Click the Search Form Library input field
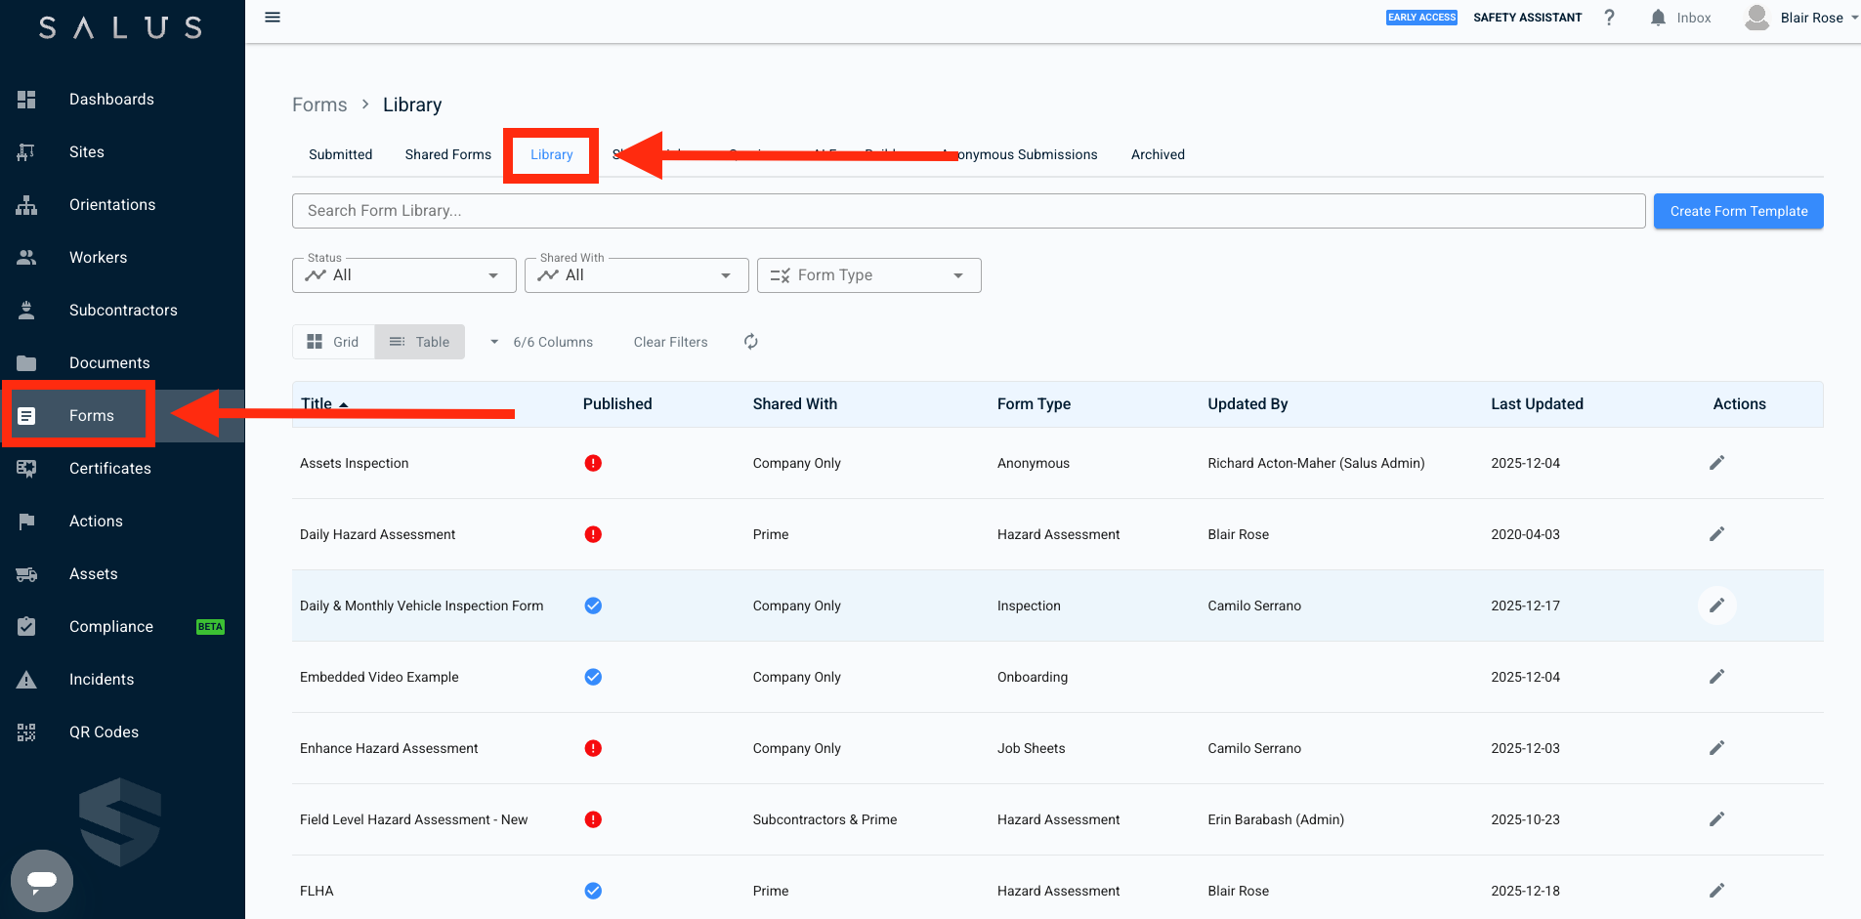The image size is (1861, 919). point(967,211)
